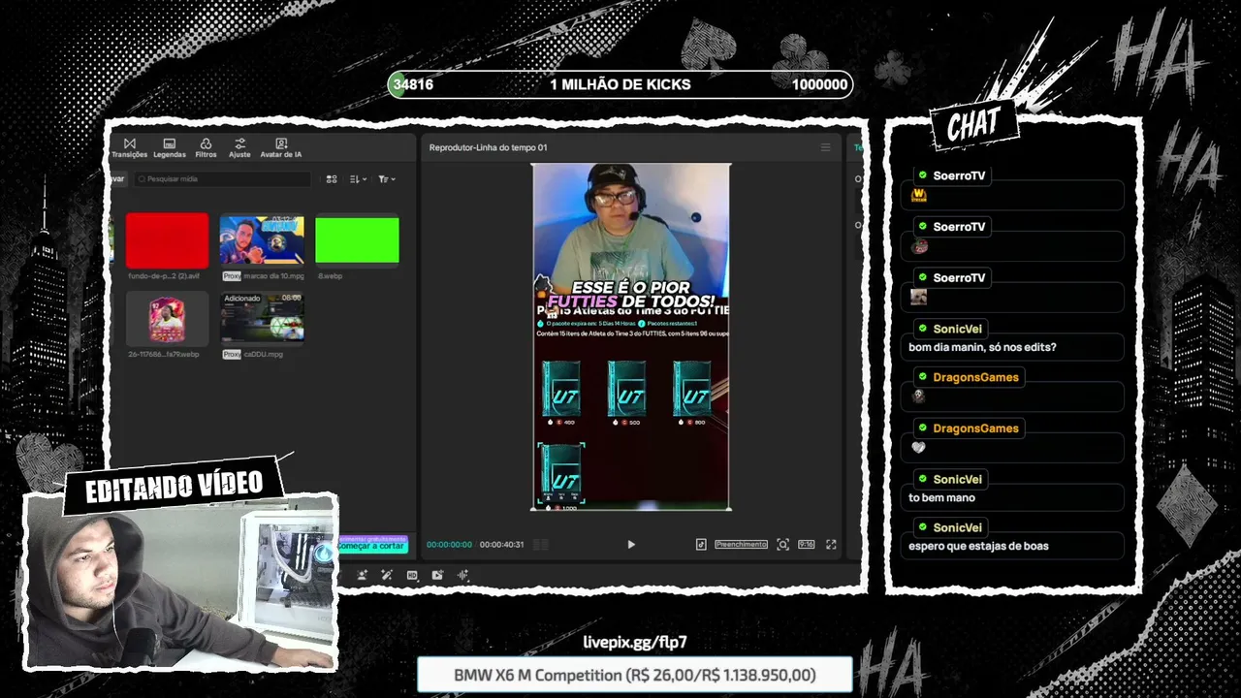Click the first DragonsGames username in chat
The image size is (1241, 698).
point(975,377)
